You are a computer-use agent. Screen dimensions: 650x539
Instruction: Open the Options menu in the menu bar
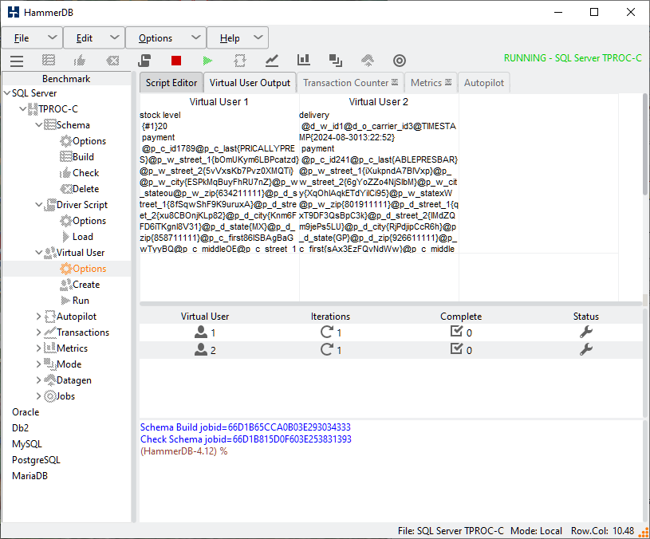pos(166,38)
